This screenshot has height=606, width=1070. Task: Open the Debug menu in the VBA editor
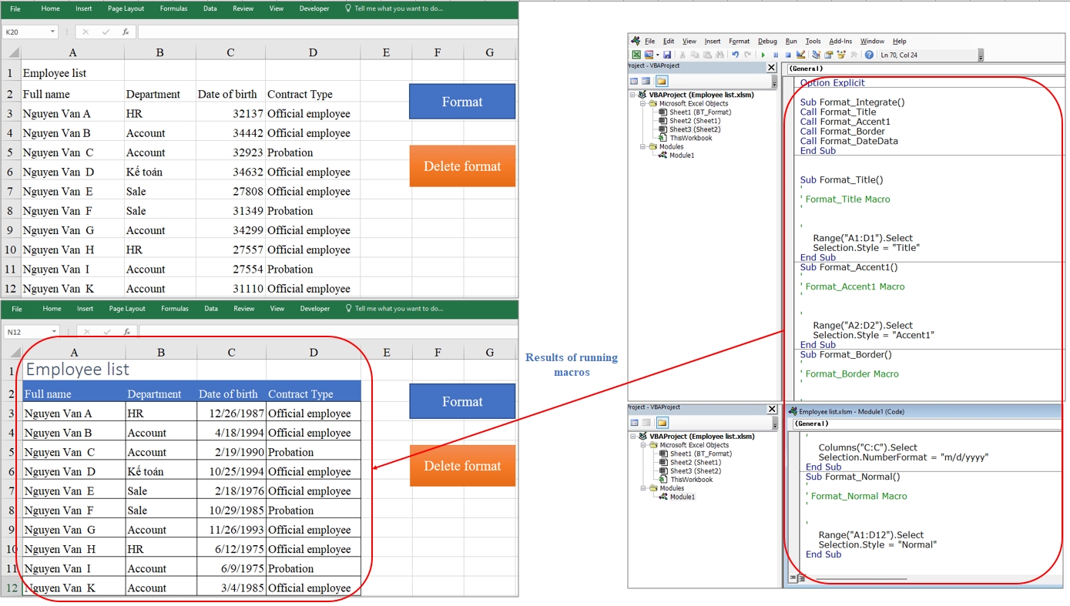coord(767,42)
